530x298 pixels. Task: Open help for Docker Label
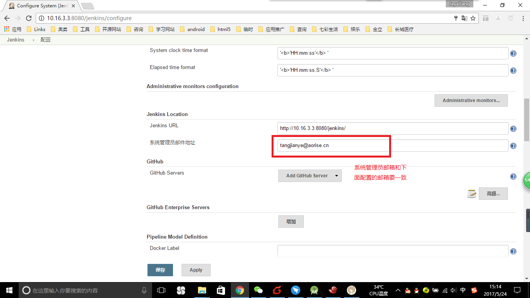pyautogui.click(x=513, y=251)
